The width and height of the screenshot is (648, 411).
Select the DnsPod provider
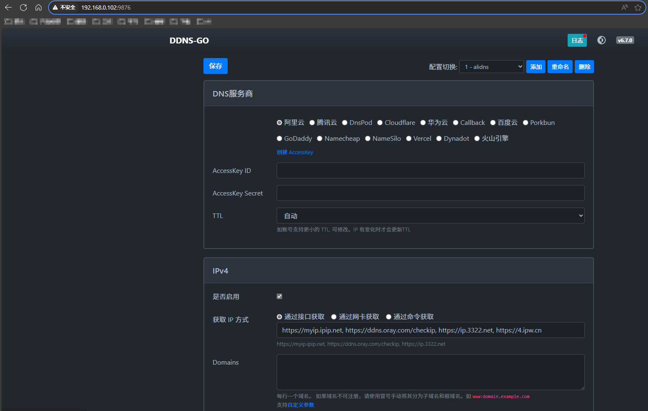click(345, 122)
